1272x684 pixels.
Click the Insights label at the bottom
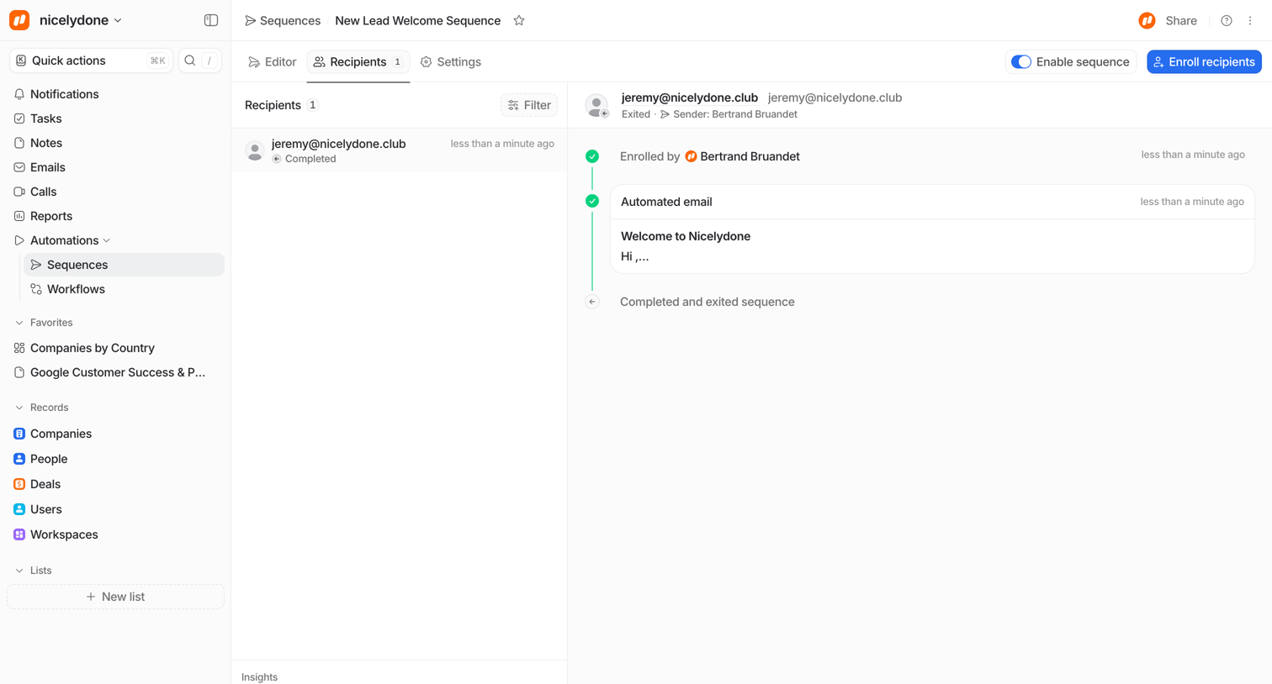pos(259,676)
